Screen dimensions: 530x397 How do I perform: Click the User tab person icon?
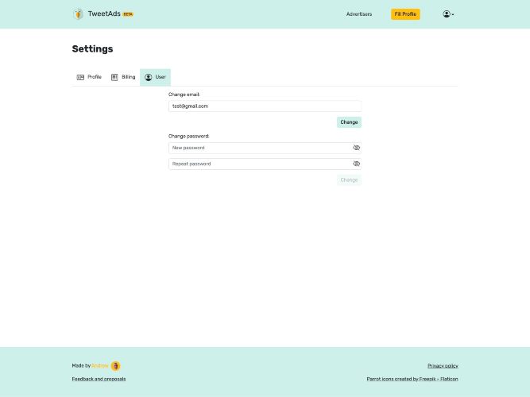click(x=149, y=77)
